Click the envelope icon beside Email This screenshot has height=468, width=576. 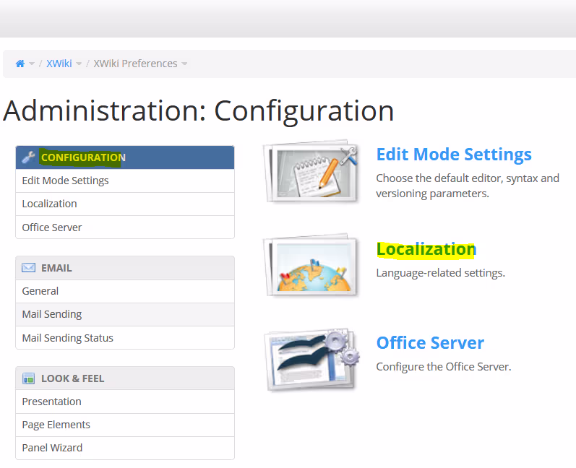(x=28, y=268)
